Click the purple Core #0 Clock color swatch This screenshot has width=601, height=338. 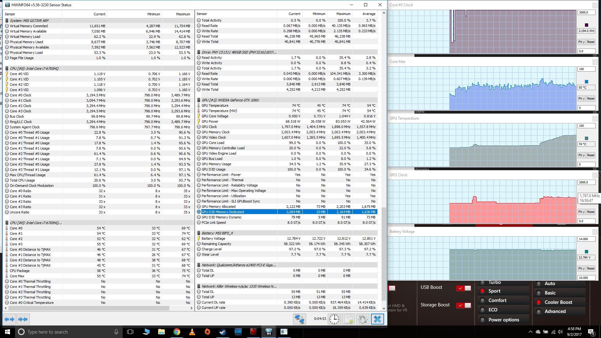(x=587, y=25)
